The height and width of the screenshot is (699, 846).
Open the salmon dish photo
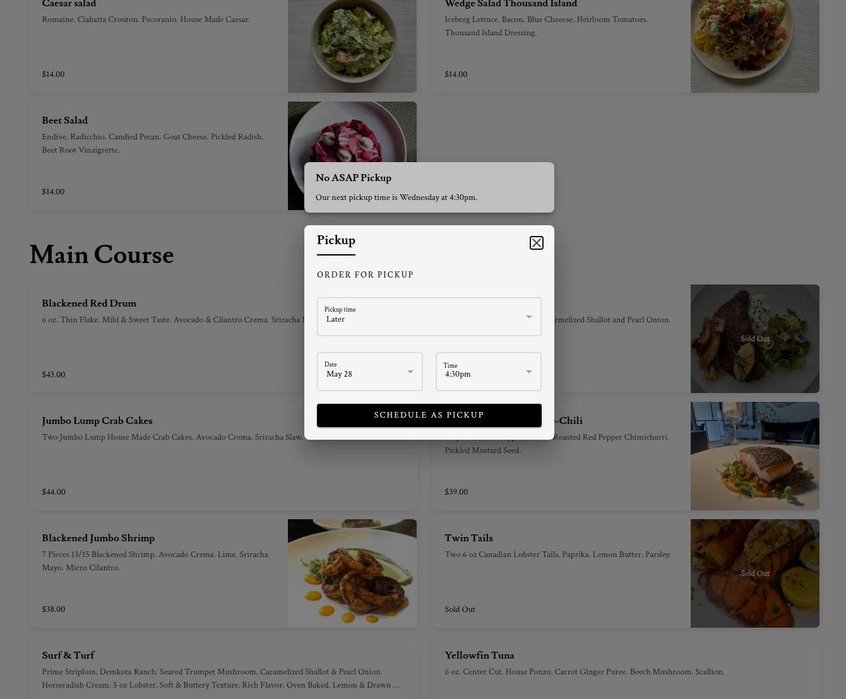[754, 456]
